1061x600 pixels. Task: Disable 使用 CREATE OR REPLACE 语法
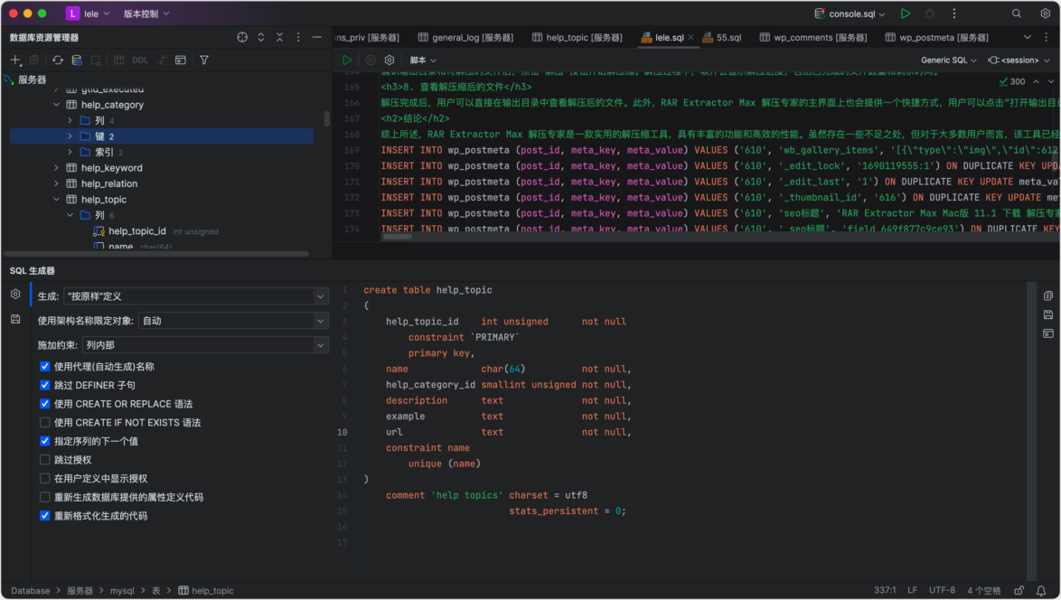coord(44,404)
